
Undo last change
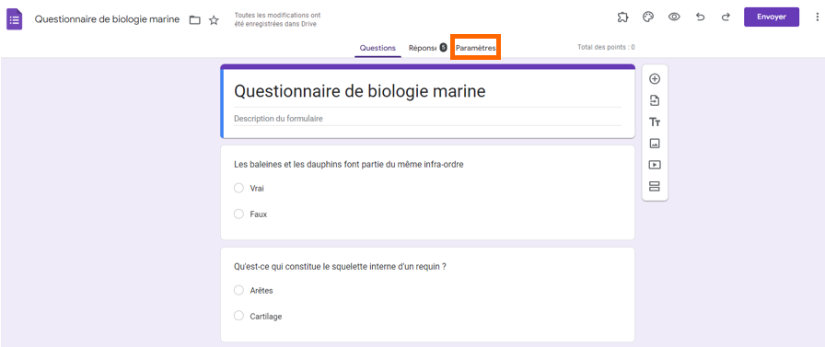(700, 17)
